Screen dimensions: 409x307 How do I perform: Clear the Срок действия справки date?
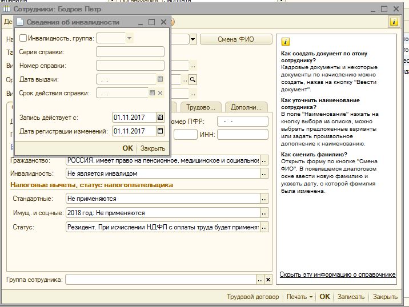pyautogui.click(x=161, y=93)
